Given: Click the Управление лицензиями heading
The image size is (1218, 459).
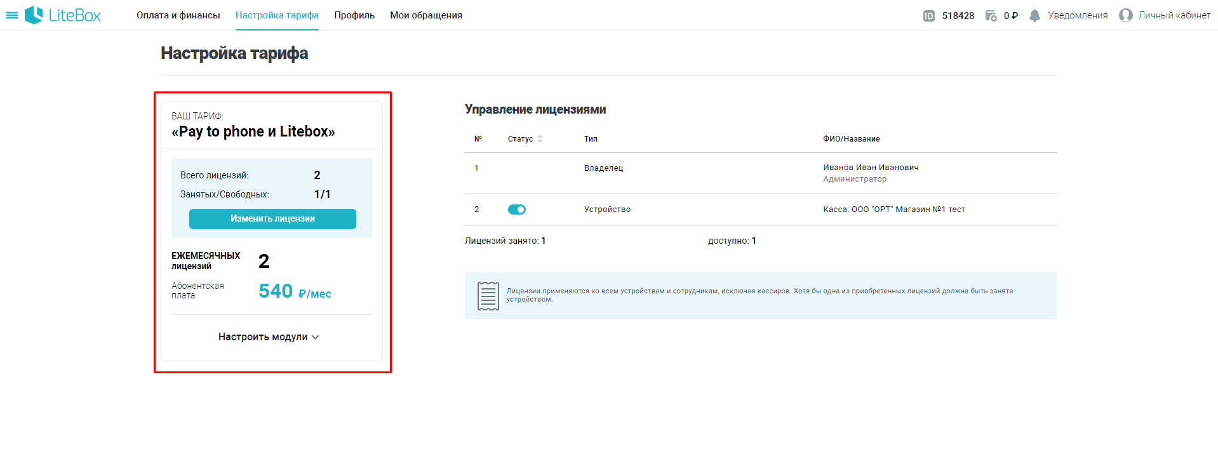Looking at the screenshot, I should coord(535,109).
